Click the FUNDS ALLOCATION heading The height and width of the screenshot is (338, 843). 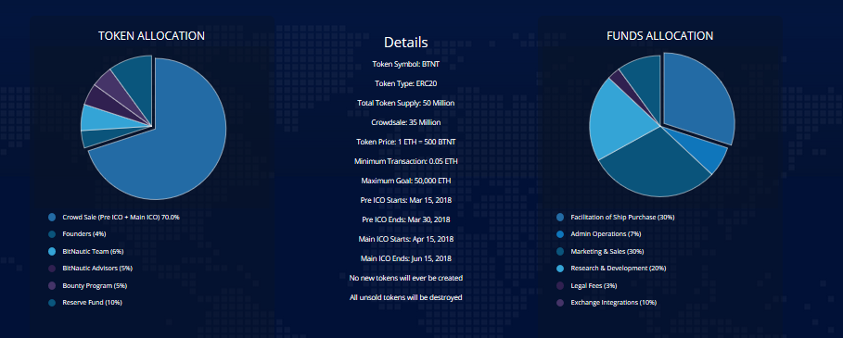659,36
